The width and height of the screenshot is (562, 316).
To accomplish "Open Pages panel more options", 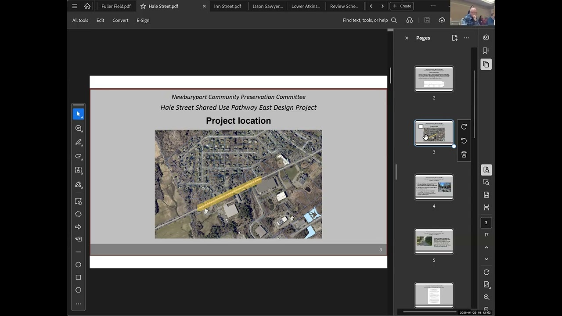I will (x=466, y=38).
